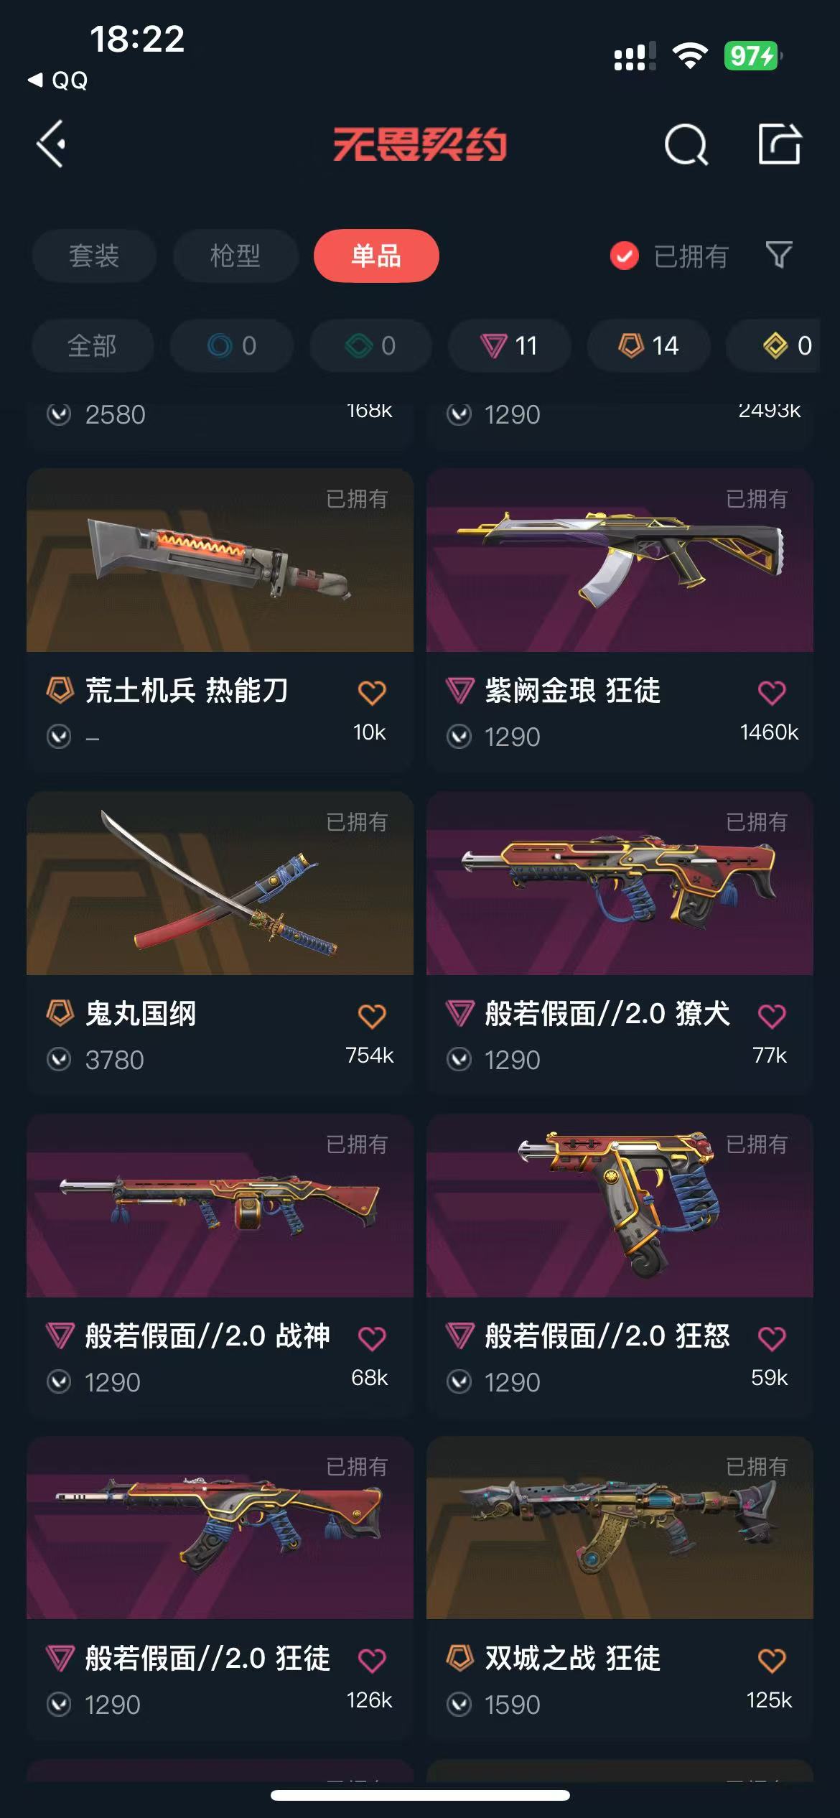Screen dimensions: 840x1818
Task: Toggle the 已拥有 owned checkbox
Action: tap(625, 256)
